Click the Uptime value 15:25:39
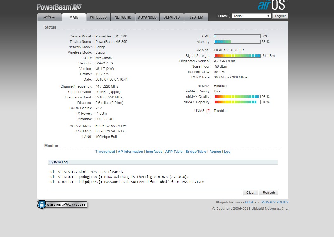 click(x=102, y=74)
